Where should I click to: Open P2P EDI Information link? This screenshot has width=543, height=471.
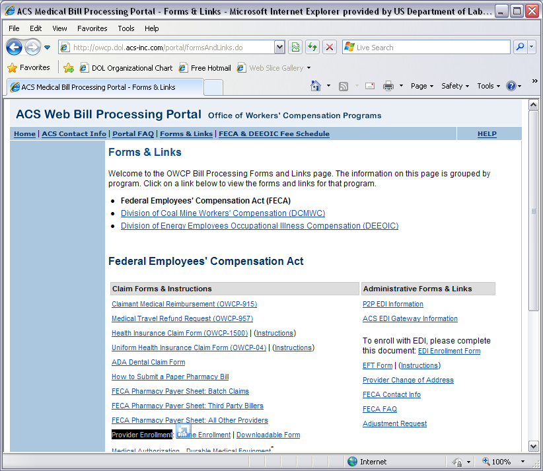tap(392, 304)
